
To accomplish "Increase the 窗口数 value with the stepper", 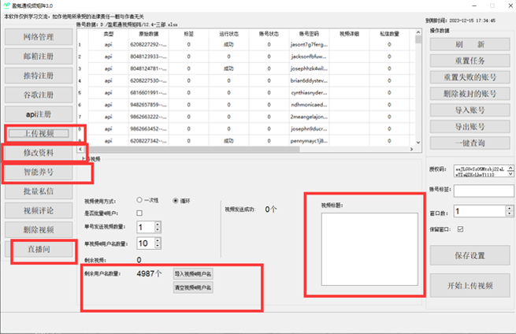I will (x=508, y=209).
